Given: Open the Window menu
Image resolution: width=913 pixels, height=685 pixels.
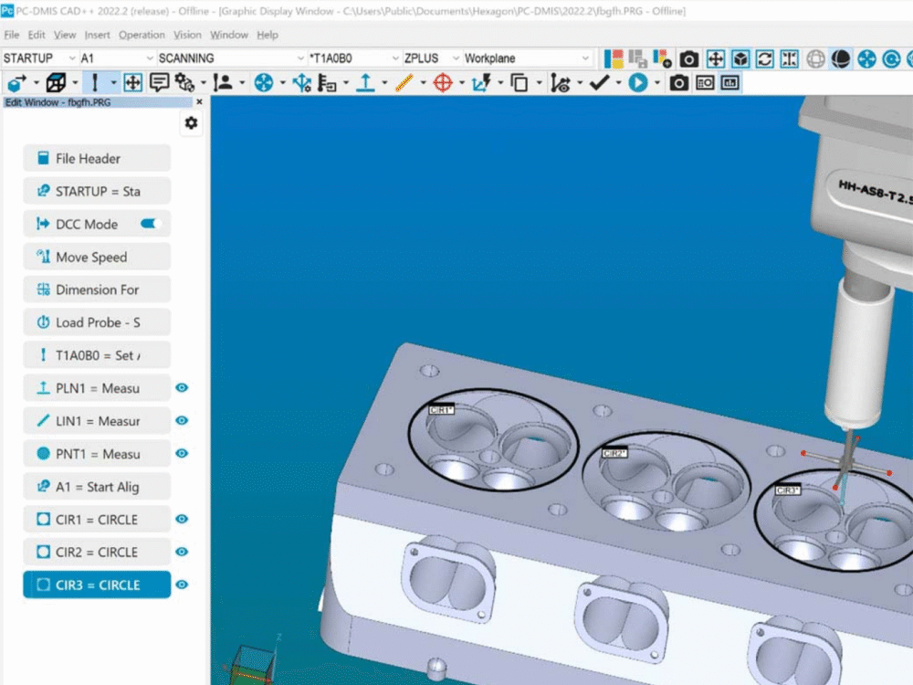Looking at the screenshot, I should (x=229, y=35).
